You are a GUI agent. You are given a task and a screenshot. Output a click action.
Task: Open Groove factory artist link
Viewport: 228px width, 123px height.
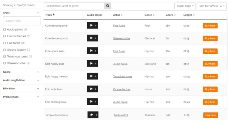click(x=122, y=89)
